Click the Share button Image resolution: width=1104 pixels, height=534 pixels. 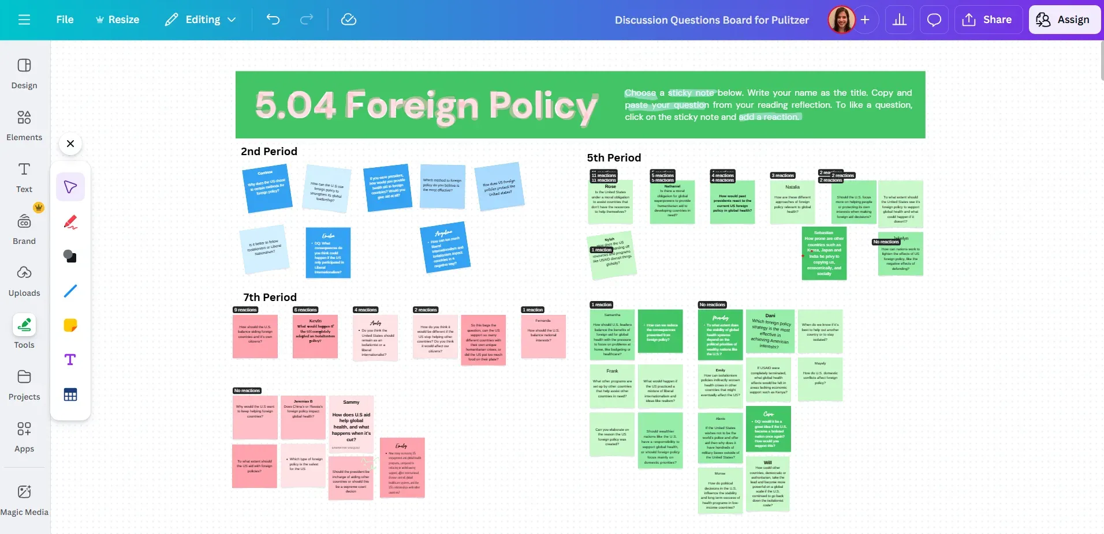pos(988,20)
